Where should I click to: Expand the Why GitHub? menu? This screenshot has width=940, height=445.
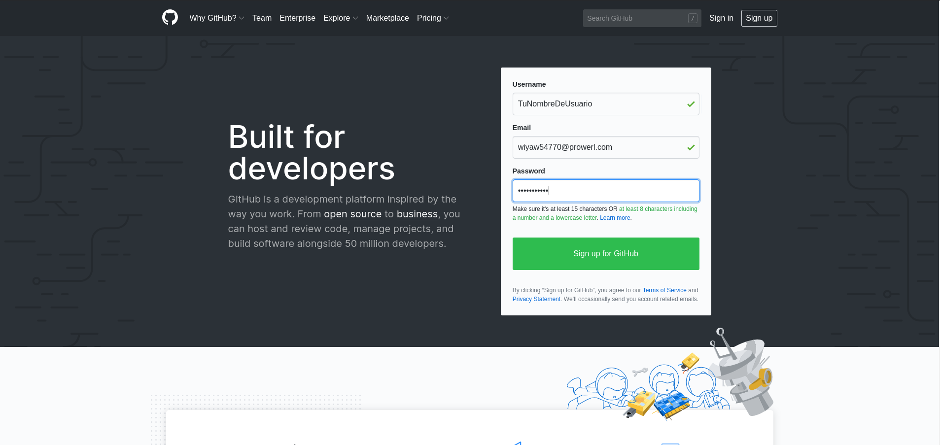(x=217, y=18)
